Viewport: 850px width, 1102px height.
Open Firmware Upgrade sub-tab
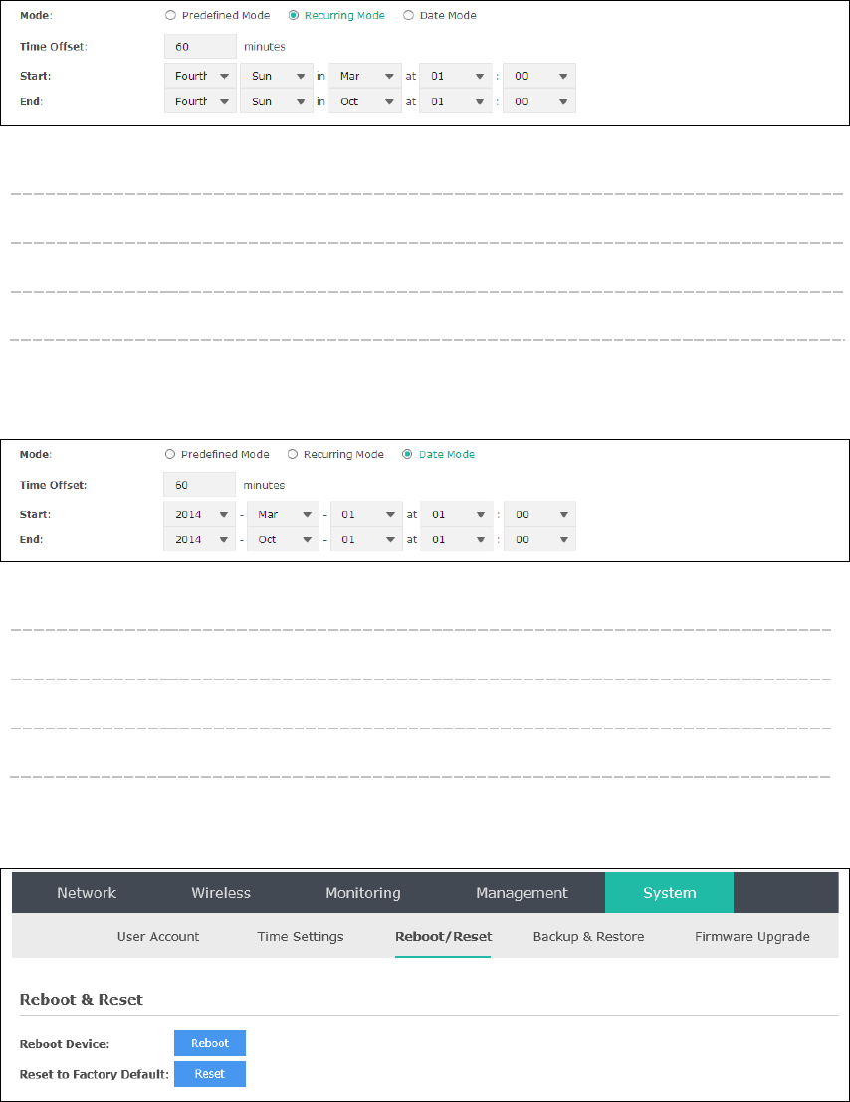pyautogui.click(x=752, y=936)
